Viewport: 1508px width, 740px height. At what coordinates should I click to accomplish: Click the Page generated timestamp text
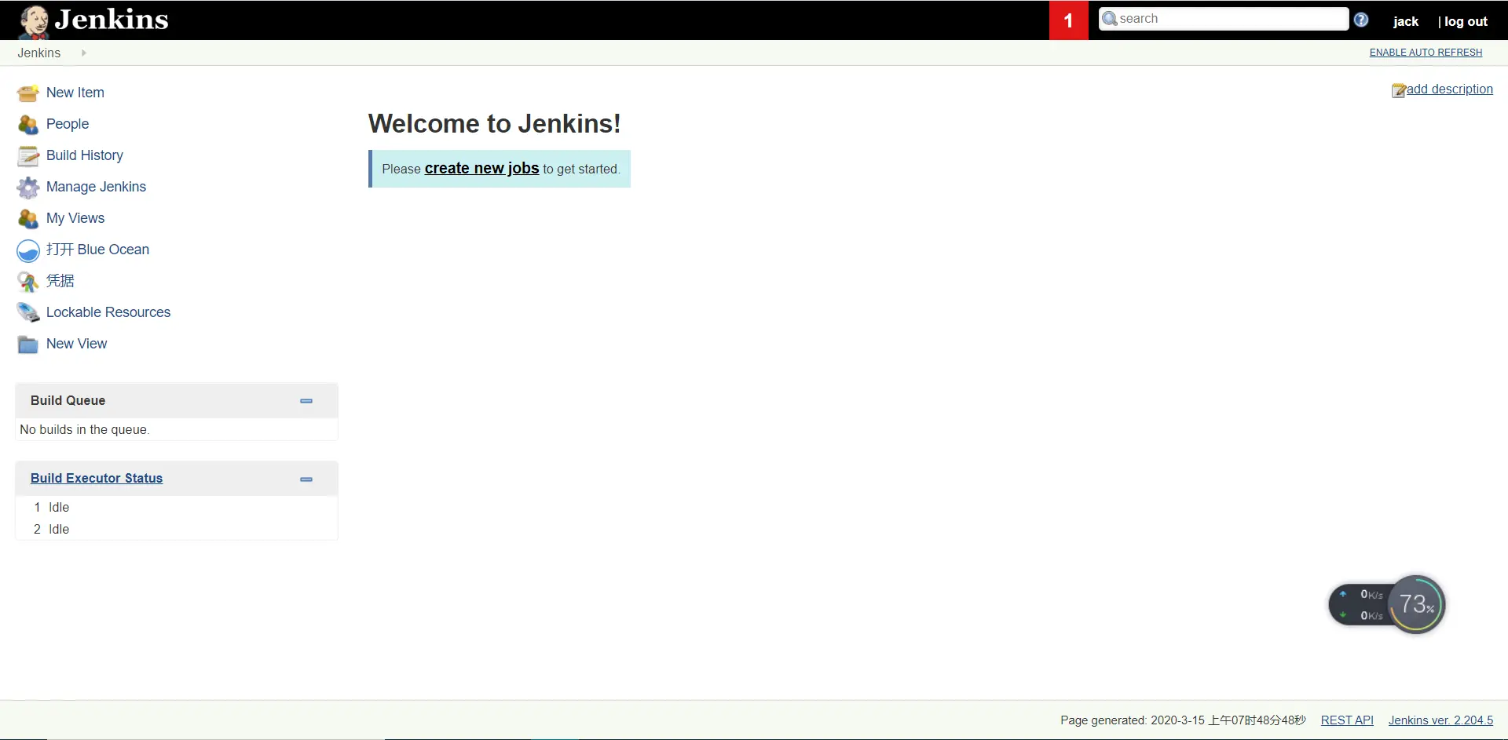tap(1183, 720)
